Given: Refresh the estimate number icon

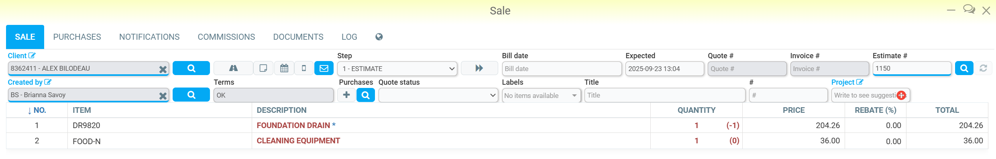Looking at the screenshot, I should [983, 68].
